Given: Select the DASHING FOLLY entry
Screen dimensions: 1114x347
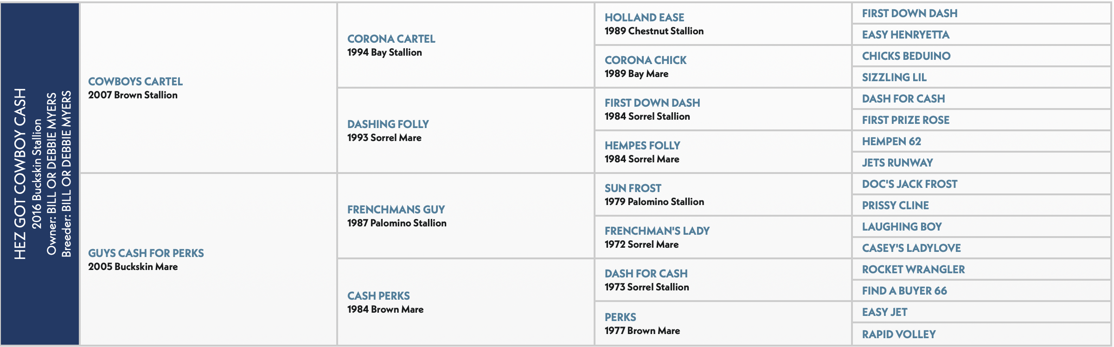Looking at the screenshot, I should pyautogui.click(x=388, y=124).
